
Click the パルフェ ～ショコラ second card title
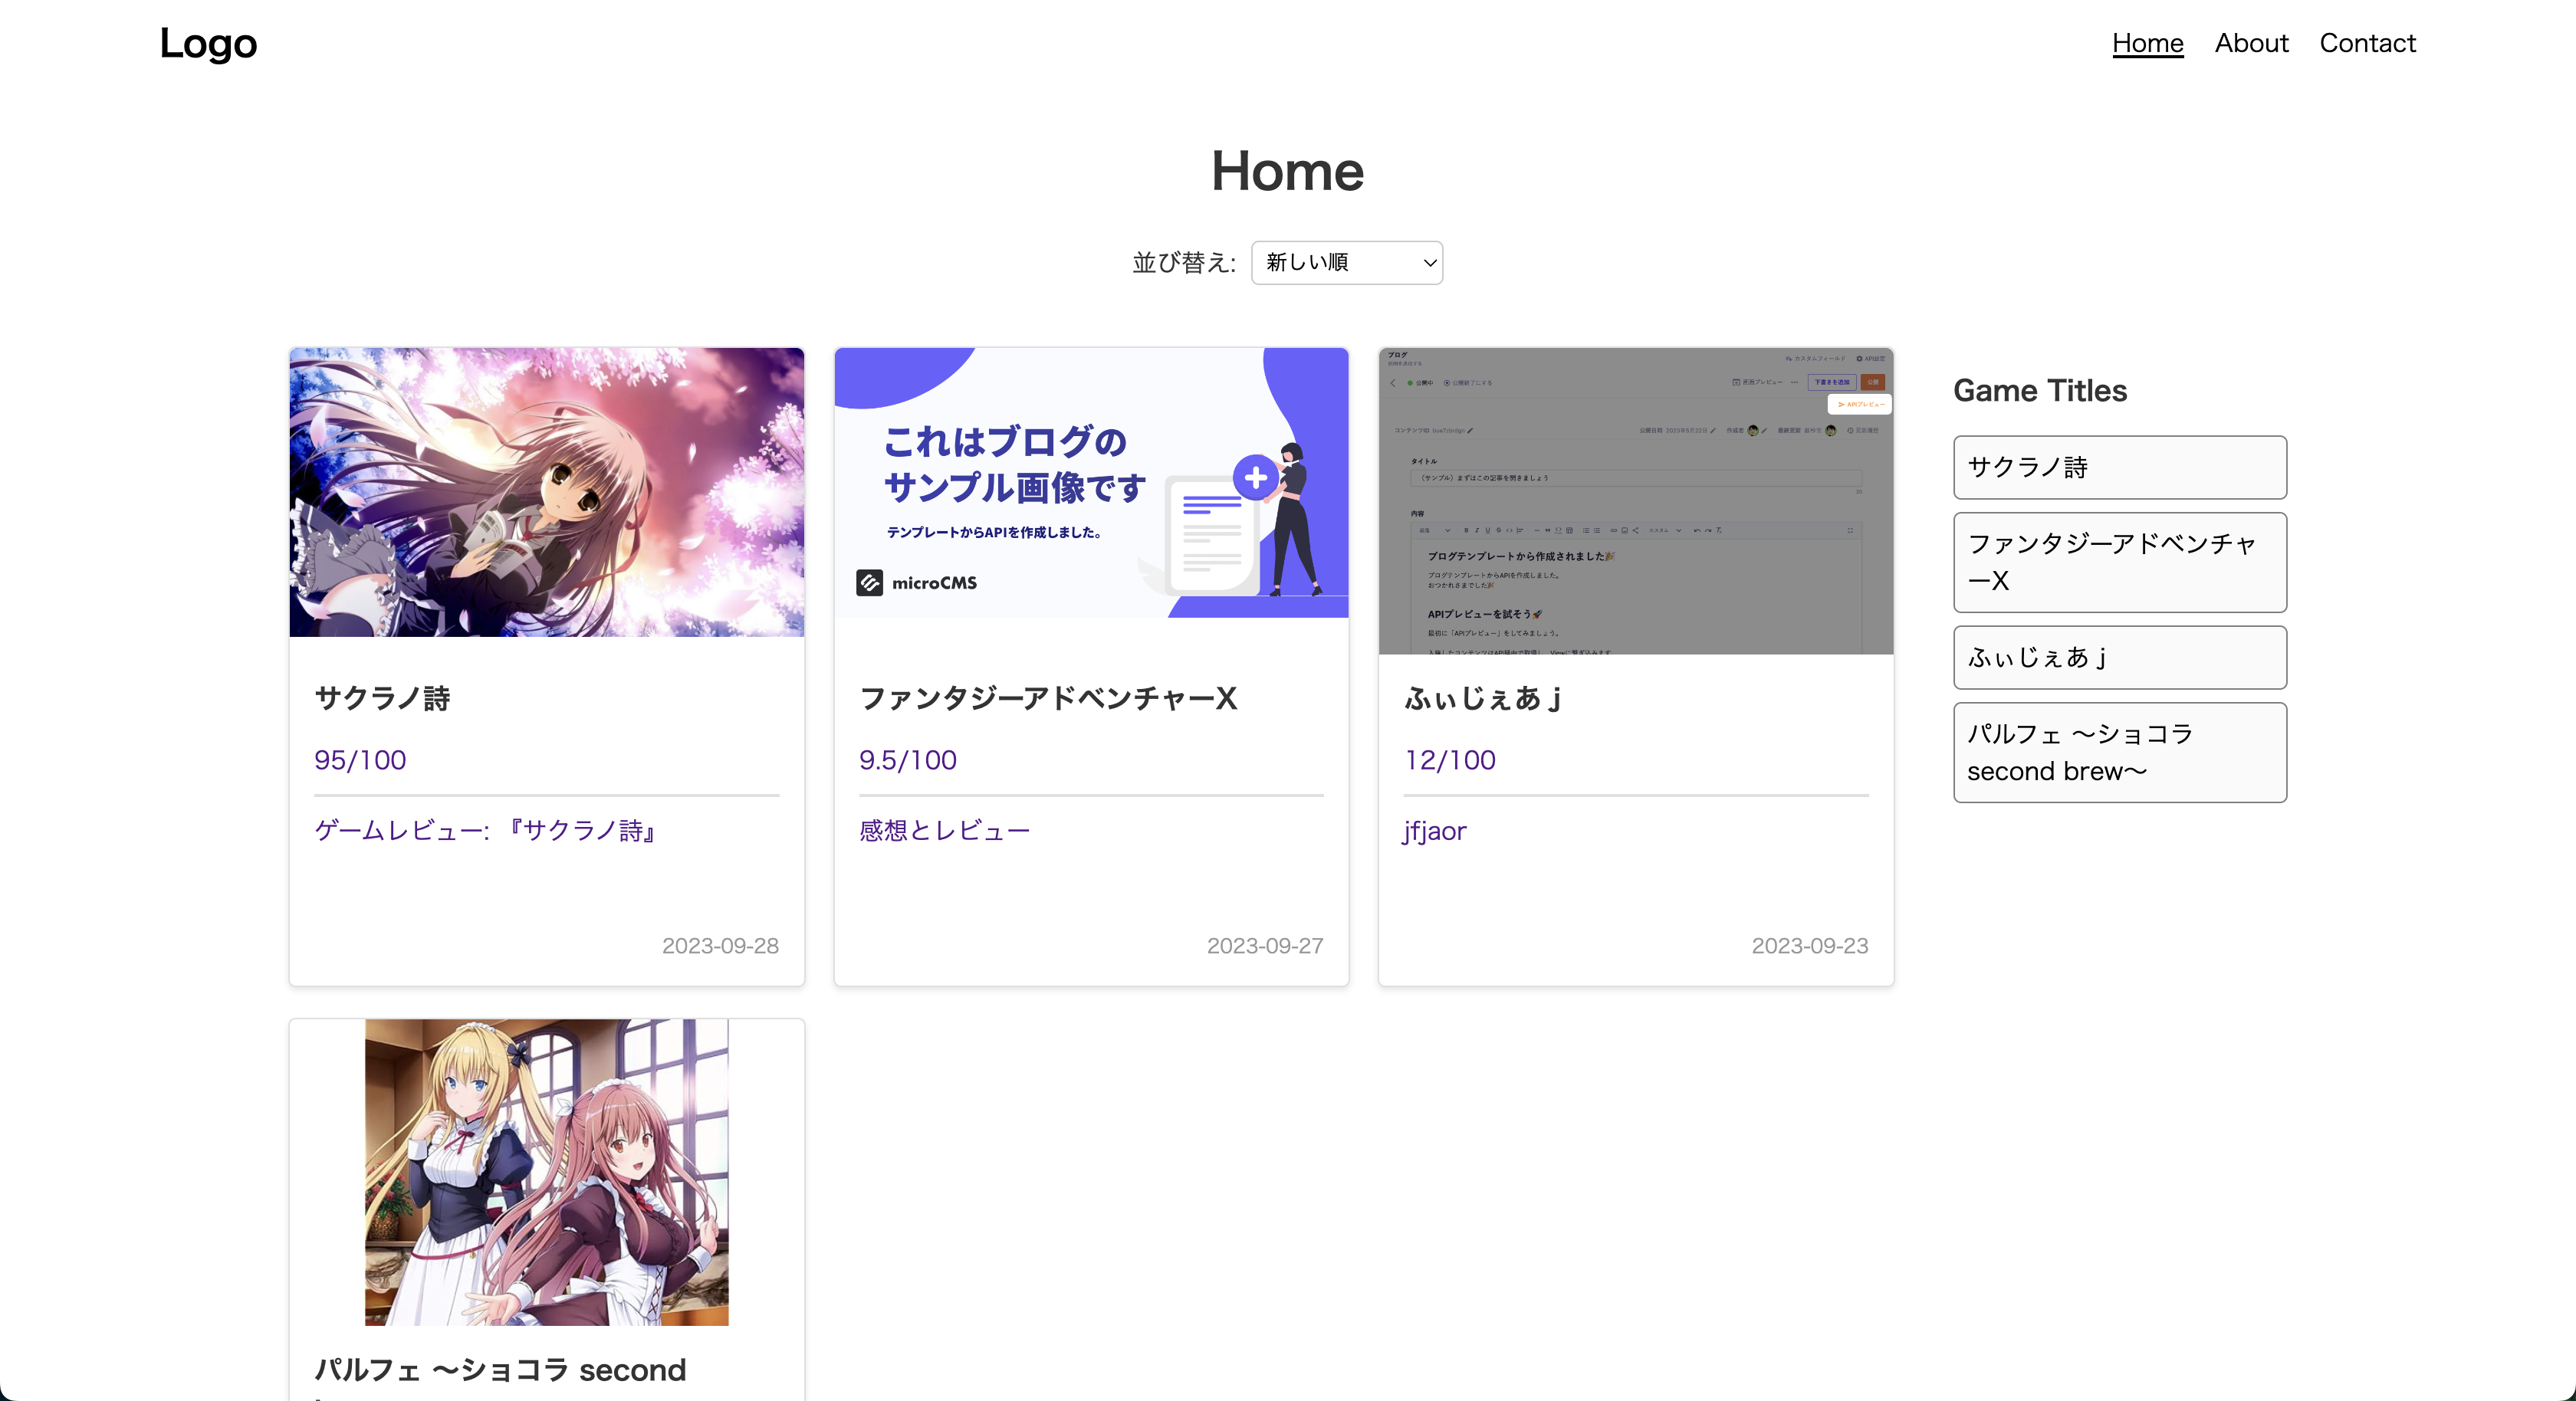[501, 1369]
